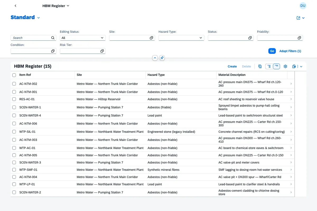Pin the header with the pin icon

pyautogui.click(x=162, y=58)
